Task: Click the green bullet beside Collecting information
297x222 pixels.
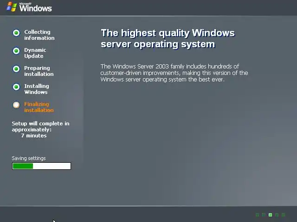Action: coord(16,33)
